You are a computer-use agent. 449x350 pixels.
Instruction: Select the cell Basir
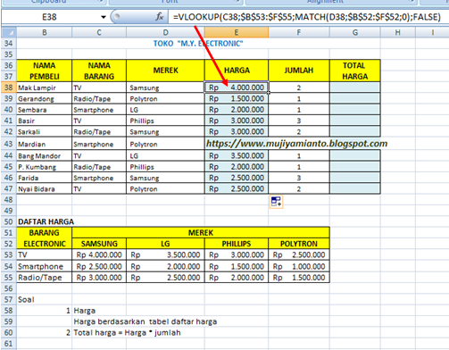click(x=44, y=121)
